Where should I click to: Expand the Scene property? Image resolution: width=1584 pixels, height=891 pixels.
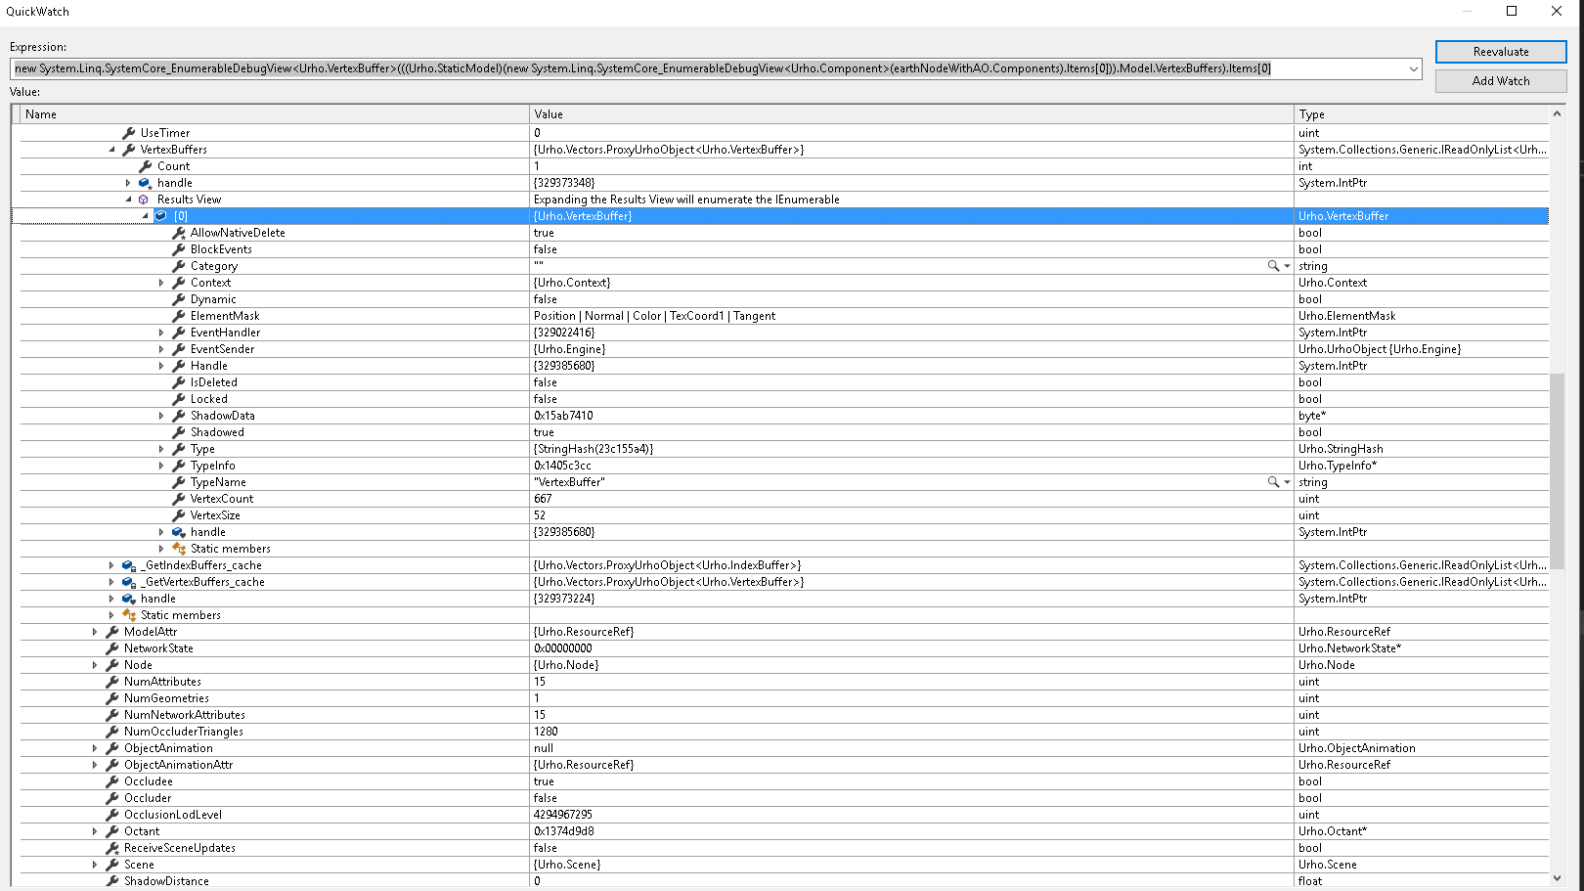(95, 865)
